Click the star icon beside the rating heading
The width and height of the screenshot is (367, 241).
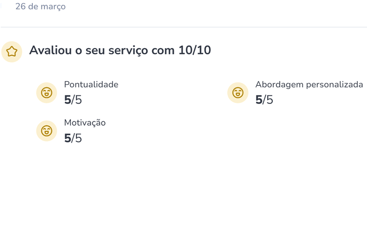click(12, 52)
